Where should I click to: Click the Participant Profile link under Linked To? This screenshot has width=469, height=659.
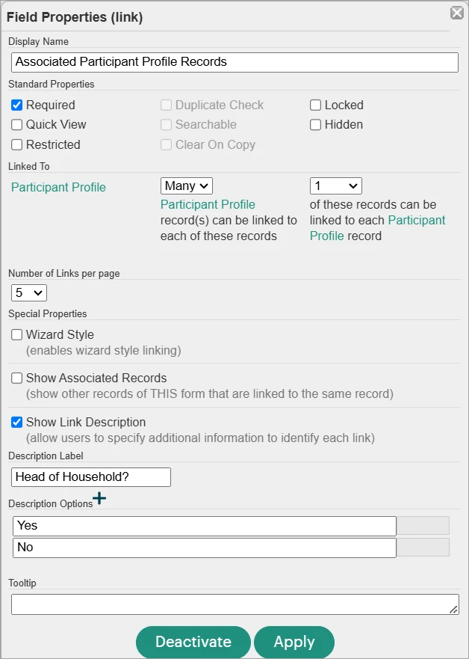58,188
